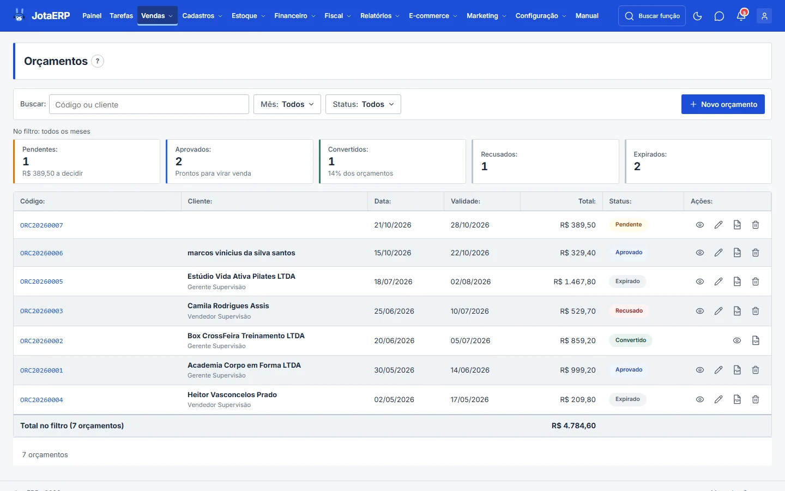
Task: View quote ORC20260004 with eye icon
Action: click(x=700, y=399)
